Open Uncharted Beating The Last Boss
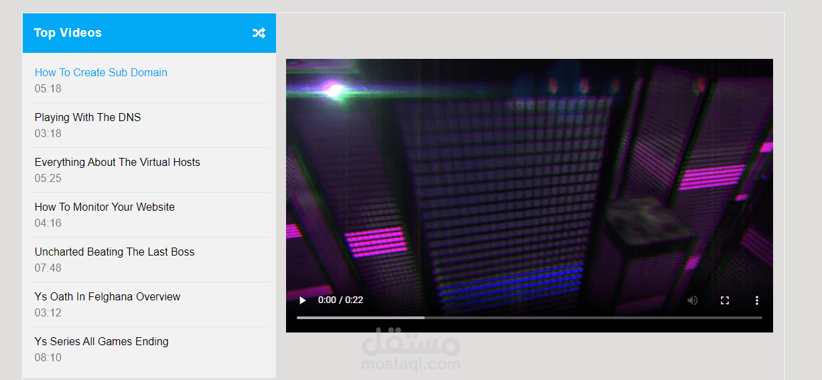The height and width of the screenshot is (380, 822). point(115,252)
